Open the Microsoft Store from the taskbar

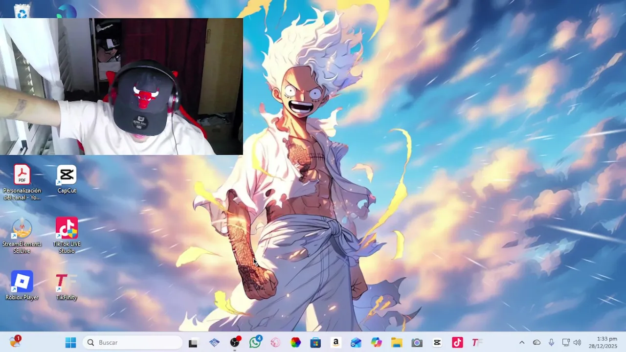[x=315, y=343]
